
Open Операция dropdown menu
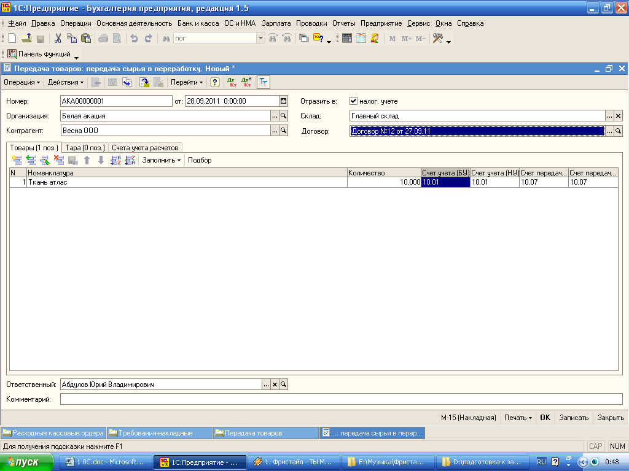pyautogui.click(x=21, y=83)
